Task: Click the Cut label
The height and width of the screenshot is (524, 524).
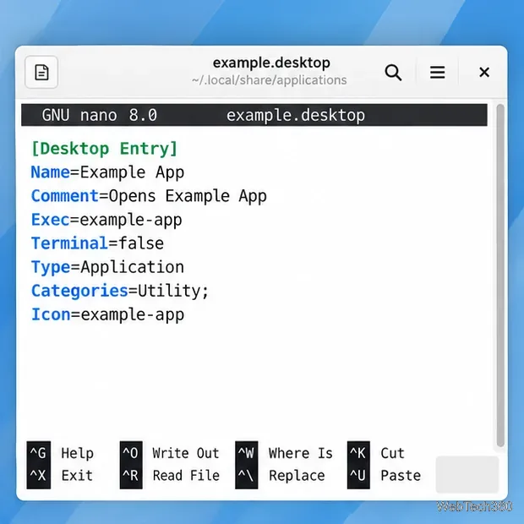Action: click(x=393, y=454)
